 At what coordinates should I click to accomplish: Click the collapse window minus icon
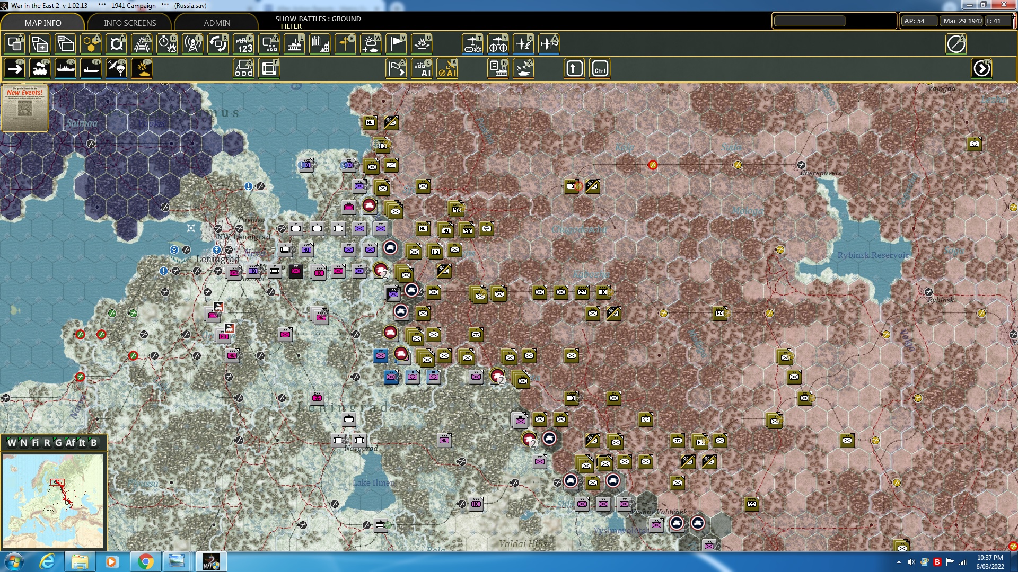click(x=65, y=44)
